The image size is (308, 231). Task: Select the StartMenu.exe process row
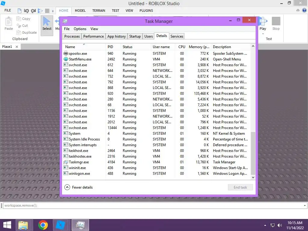click(156, 59)
